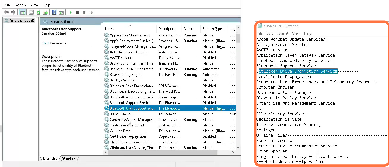
Task: Select Services (Local) in the console tree
Action: [x=22, y=20]
